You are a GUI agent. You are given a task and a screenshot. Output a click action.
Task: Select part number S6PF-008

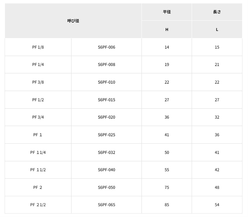coord(106,65)
